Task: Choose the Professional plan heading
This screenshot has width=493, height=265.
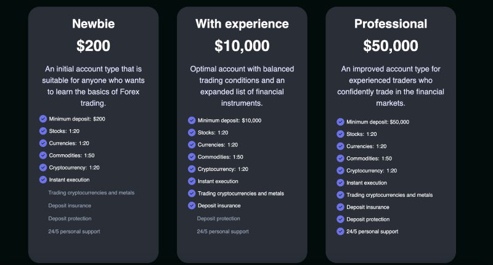Action: (391, 24)
